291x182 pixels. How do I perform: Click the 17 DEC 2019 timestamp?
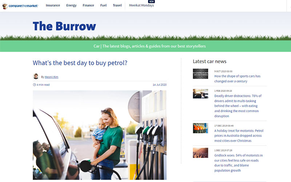(x=224, y=126)
